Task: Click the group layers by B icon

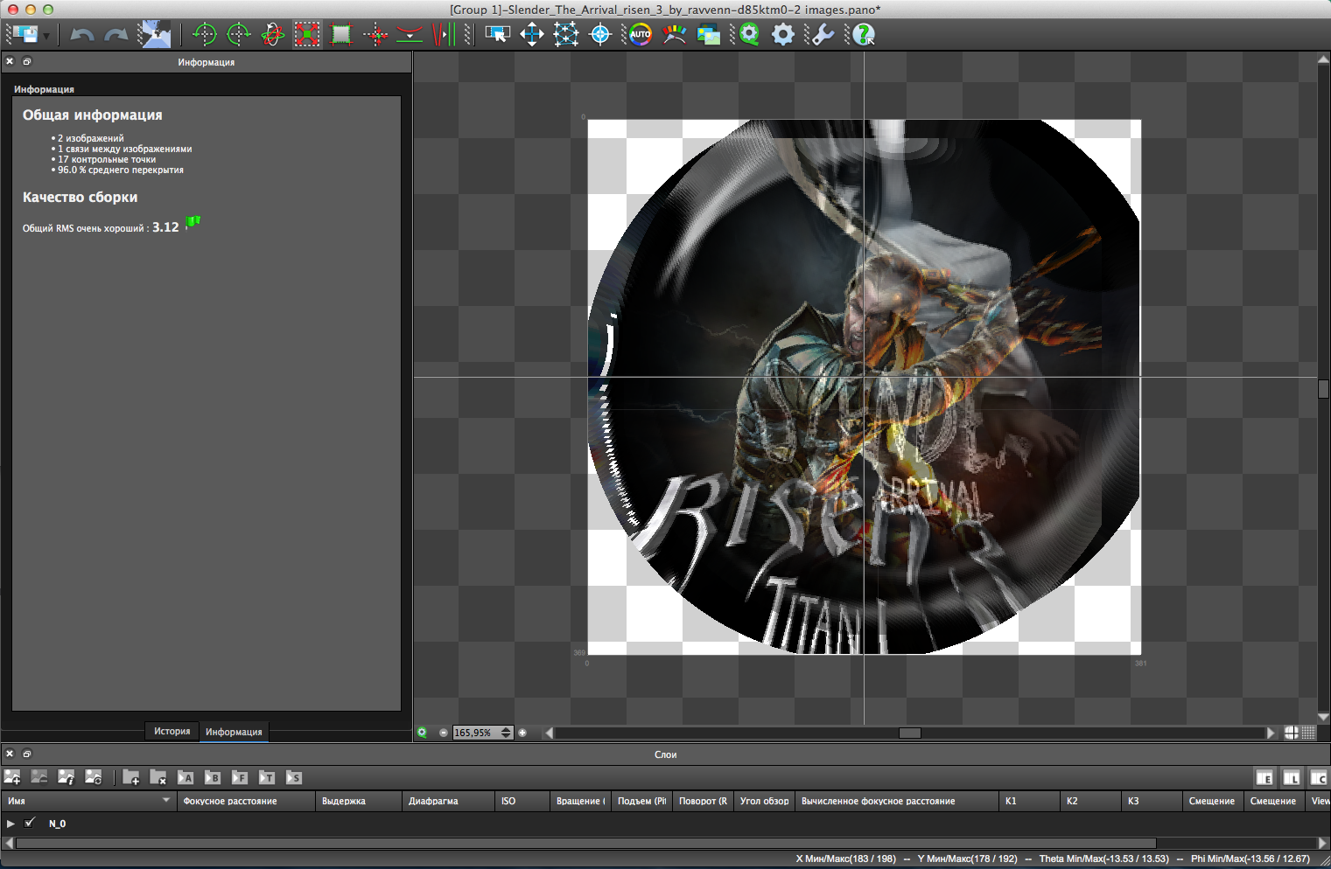Action: (x=213, y=777)
